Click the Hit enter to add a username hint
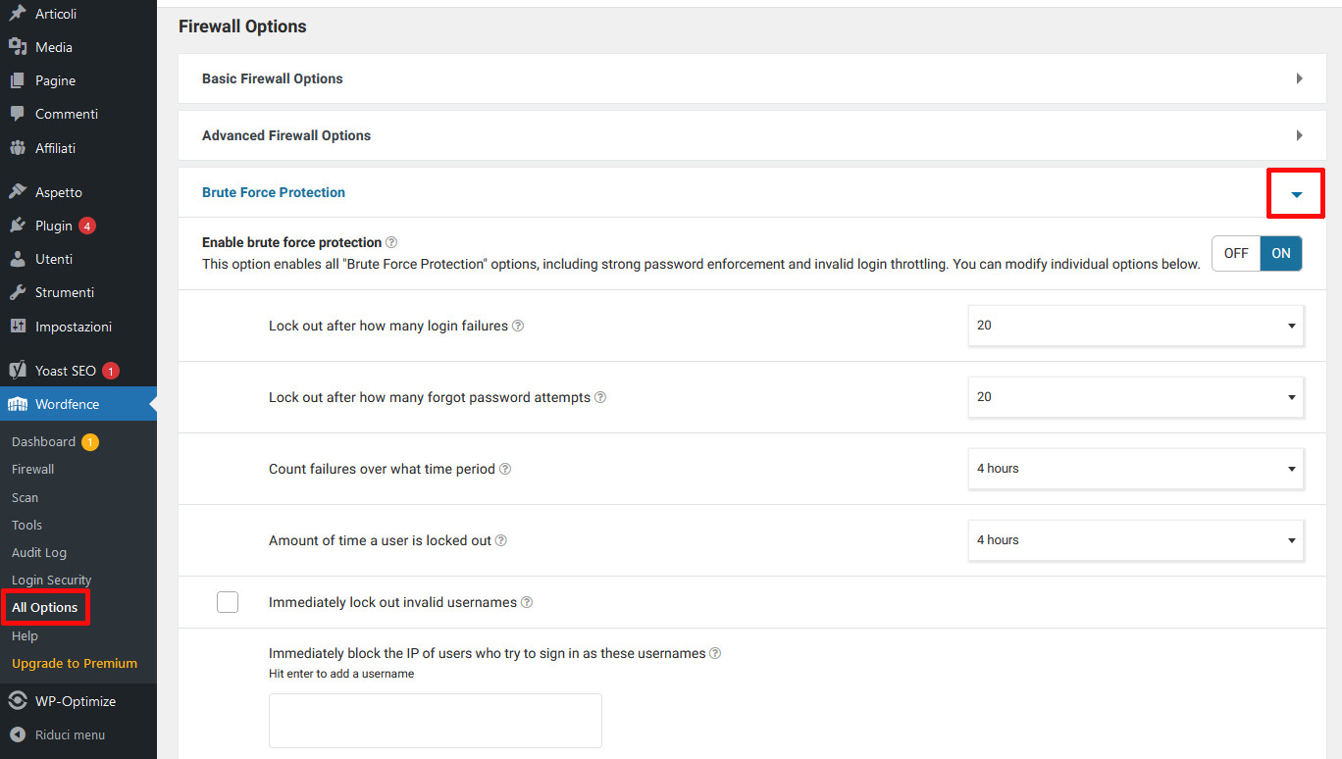The width and height of the screenshot is (1342, 759). [x=341, y=674]
